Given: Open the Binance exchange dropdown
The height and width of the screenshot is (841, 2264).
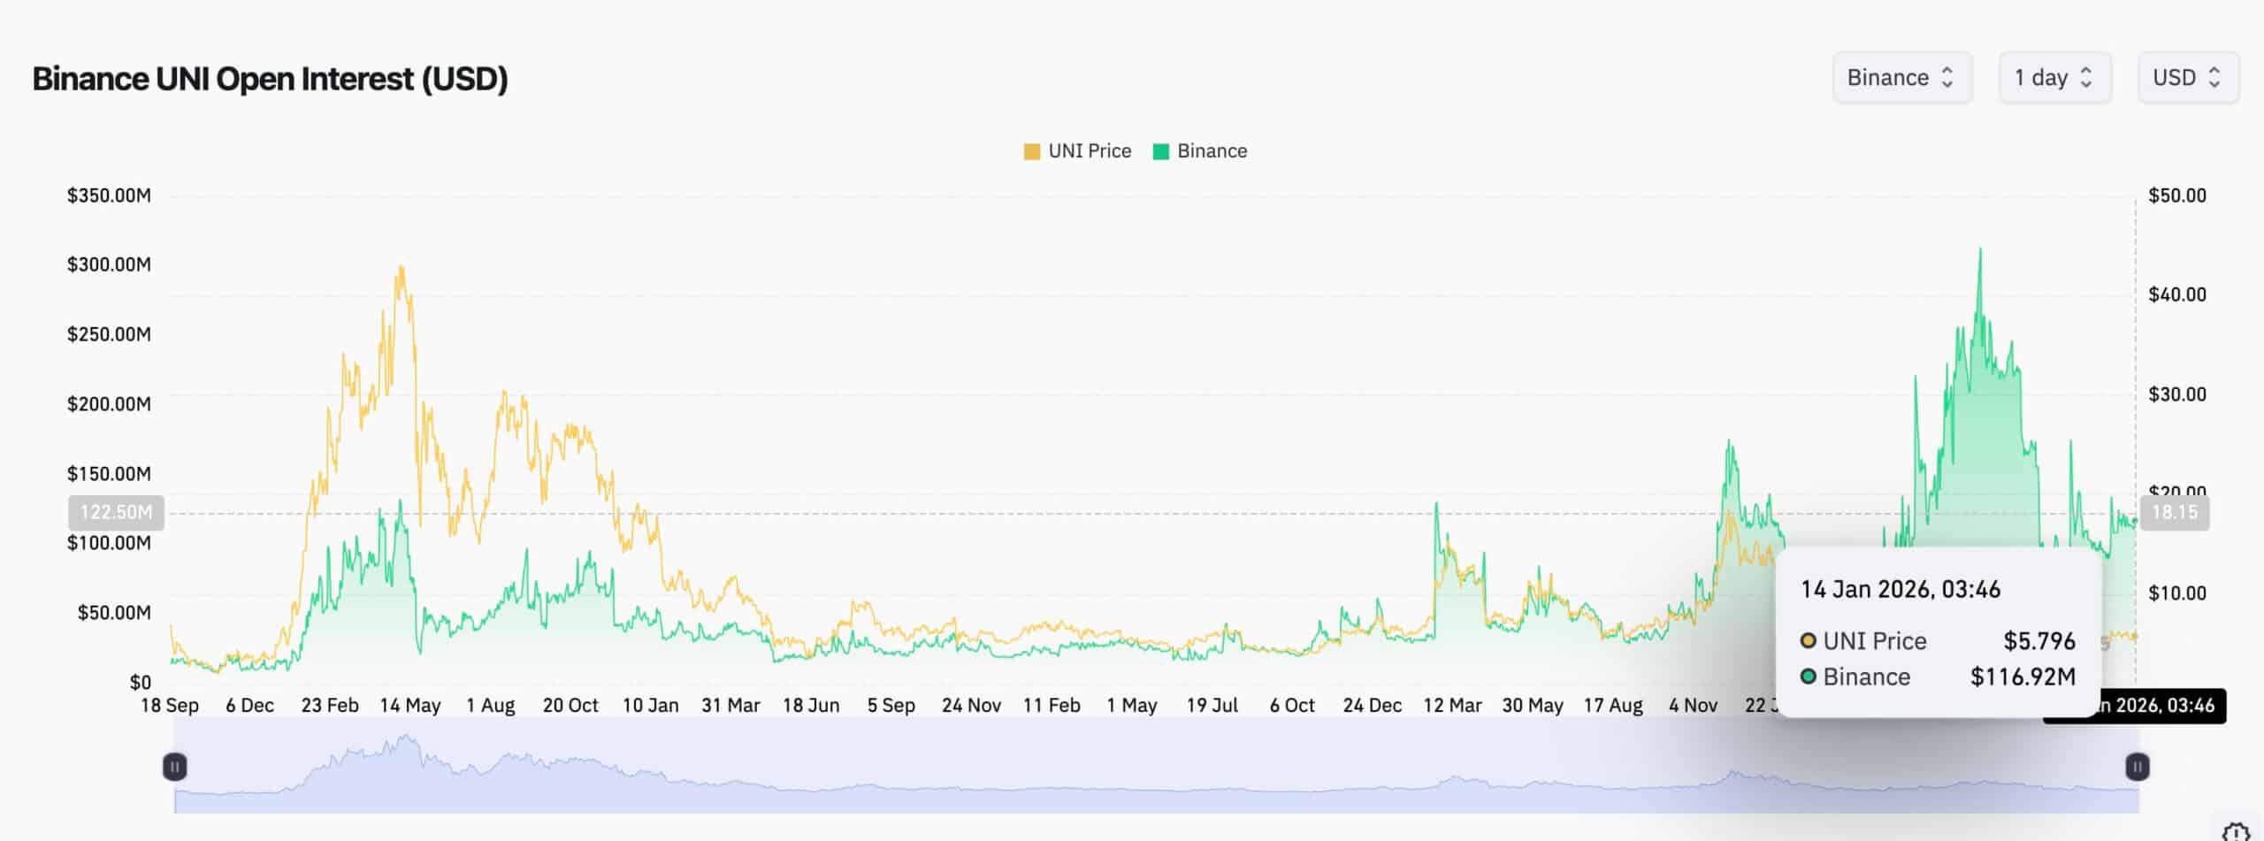Looking at the screenshot, I should click(1901, 78).
